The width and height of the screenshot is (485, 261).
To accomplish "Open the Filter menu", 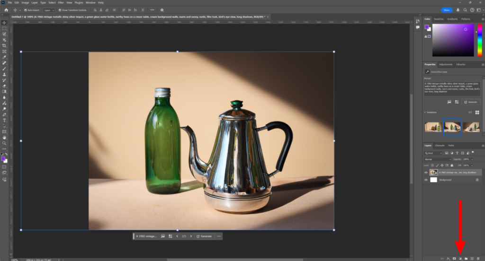I will point(61,2).
